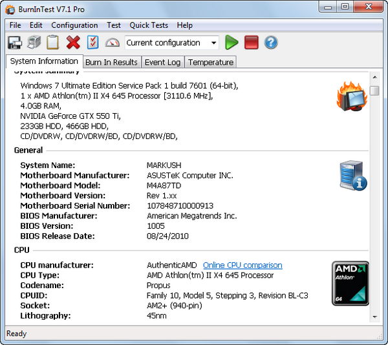This screenshot has width=388, height=345.
Task: Click the save results disk icon
Action: pos(14,43)
